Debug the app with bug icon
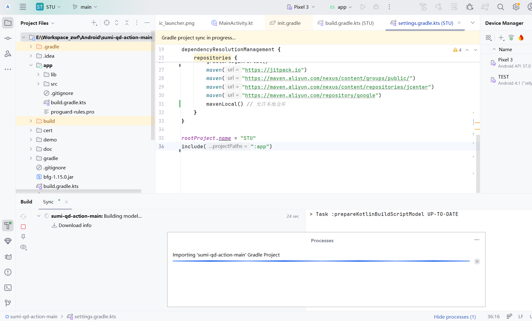The height and width of the screenshot is (321, 532). [376, 7]
